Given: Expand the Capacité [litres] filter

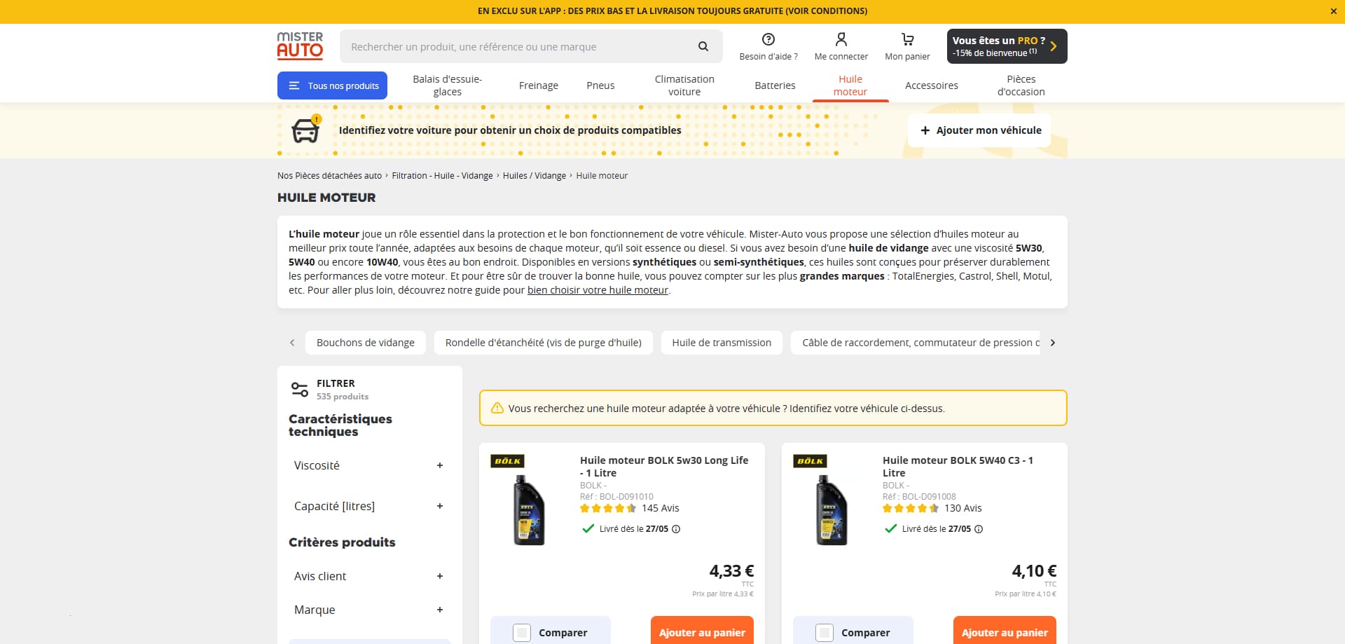Looking at the screenshot, I should pos(370,506).
